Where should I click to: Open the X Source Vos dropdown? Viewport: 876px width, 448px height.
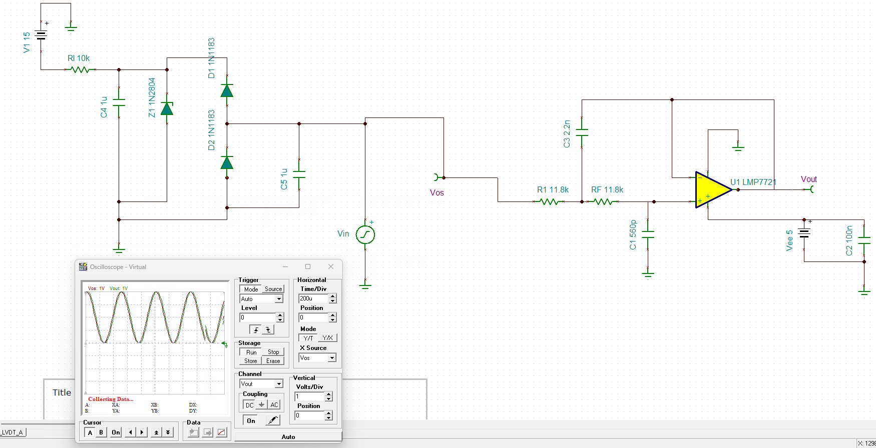click(x=332, y=358)
